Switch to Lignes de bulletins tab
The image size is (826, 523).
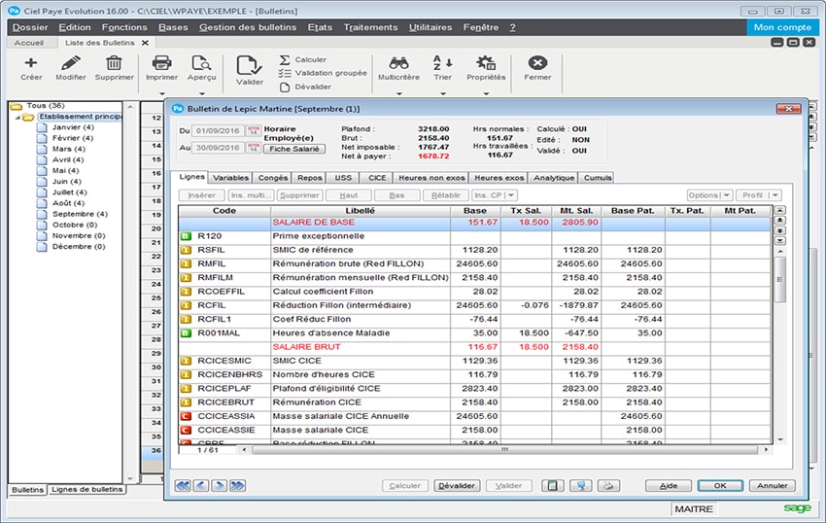tap(86, 489)
